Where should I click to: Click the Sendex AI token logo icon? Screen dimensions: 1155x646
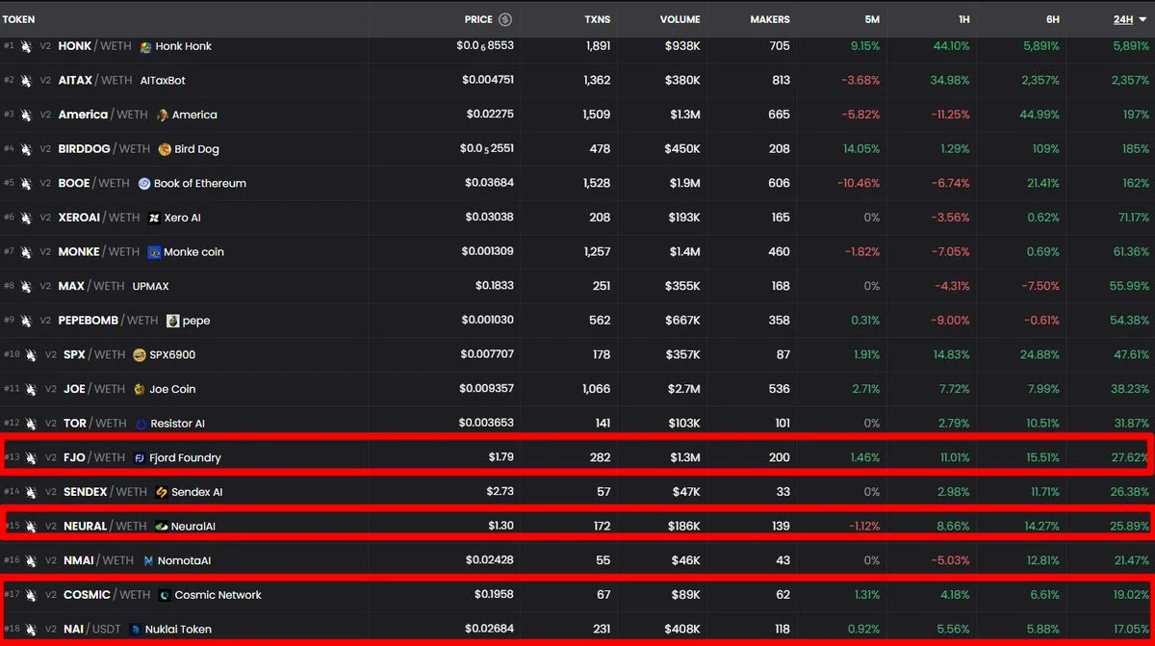click(x=162, y=492)
